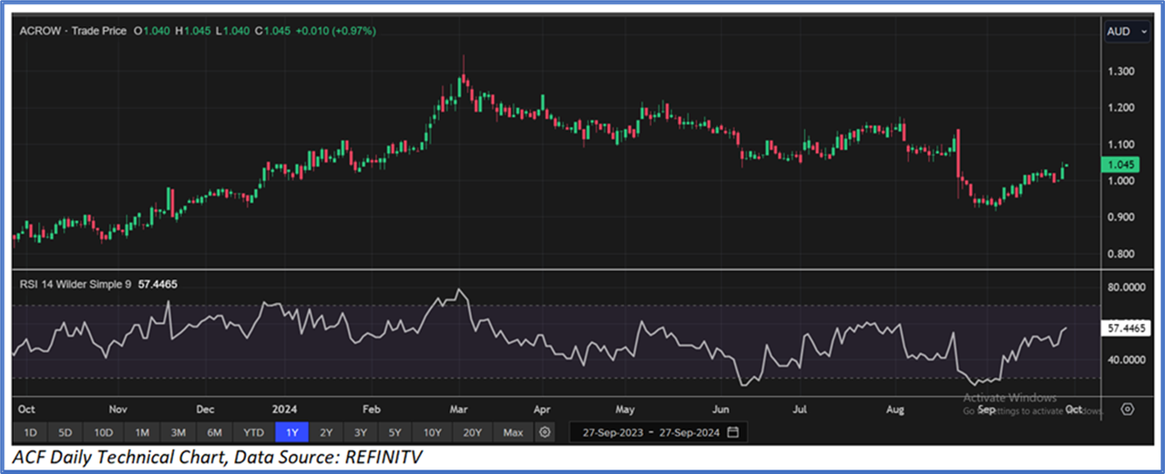Click the 1.045 current price tag
The width and height of the screenshot is (1165, 474).
[x=1118, y=165]
